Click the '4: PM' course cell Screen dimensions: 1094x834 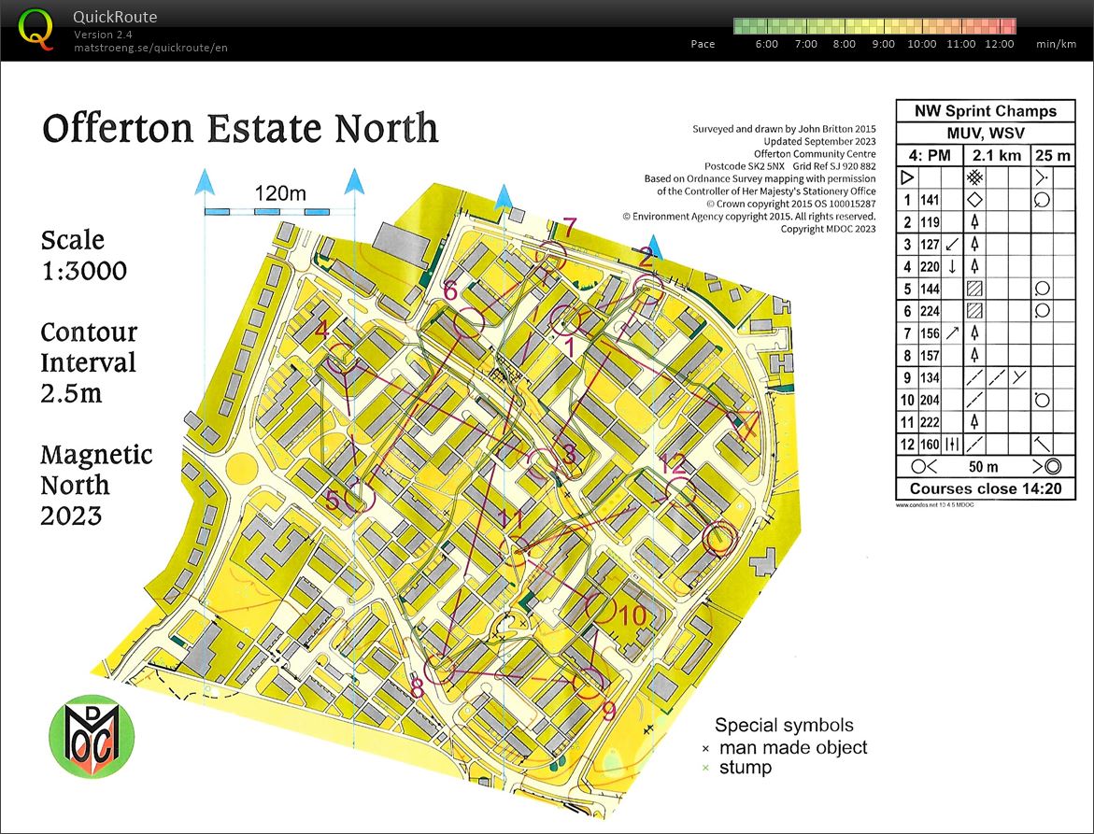pyautogui.click(x=930, y=156)
